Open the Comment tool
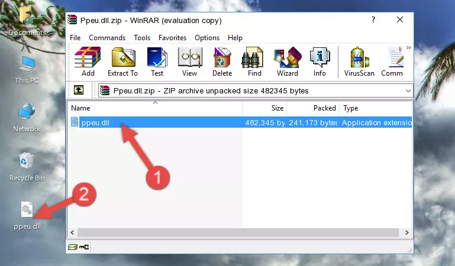Viewport: 455px width, 266px height. (392, 61)
